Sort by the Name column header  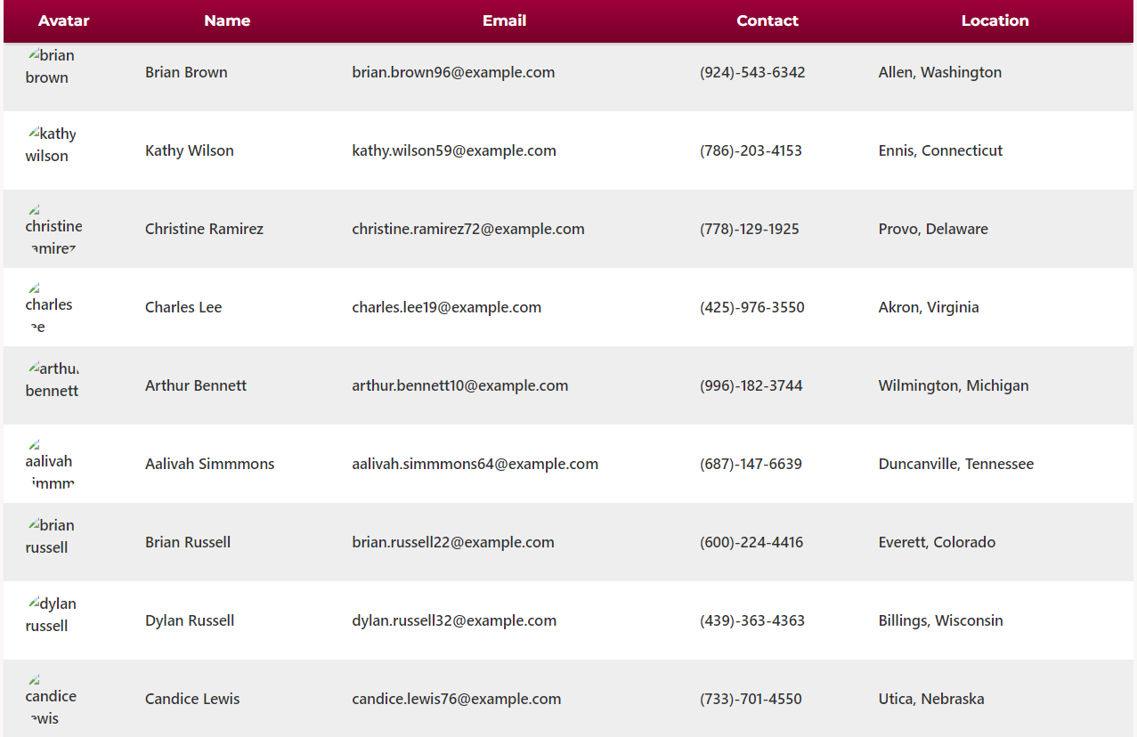[x=227, y=20]
